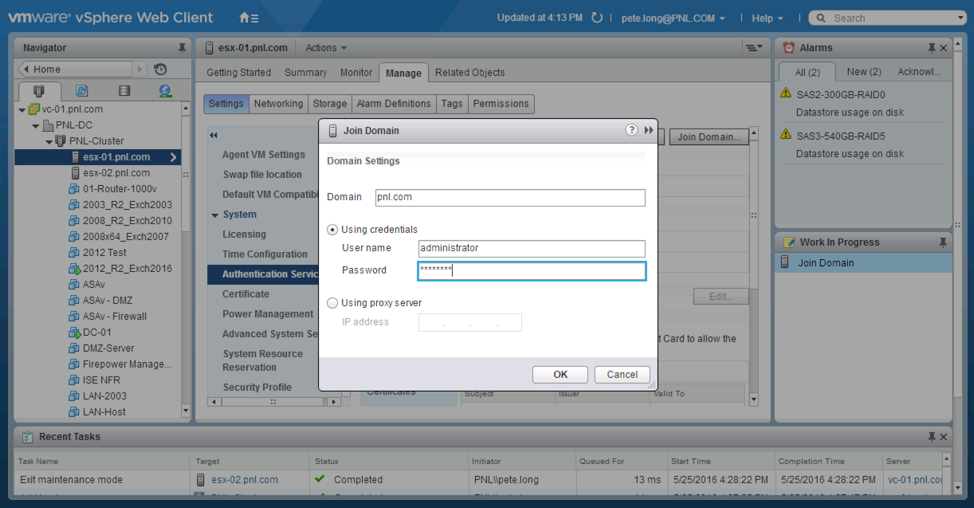Viewport: 974px width, 508px height.
Task: Refresh data with the circular arrow icon
Action: (596, 18)
